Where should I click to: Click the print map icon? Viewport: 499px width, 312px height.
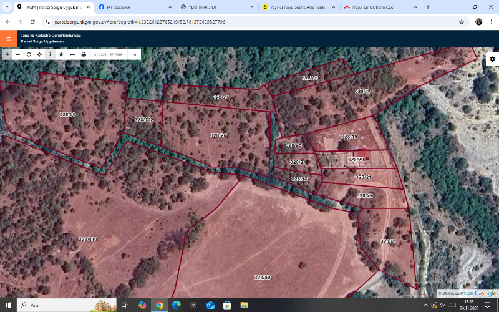[x=84, y=55]
